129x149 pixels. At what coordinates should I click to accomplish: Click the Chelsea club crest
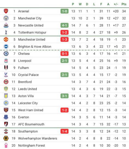(6, 53)
